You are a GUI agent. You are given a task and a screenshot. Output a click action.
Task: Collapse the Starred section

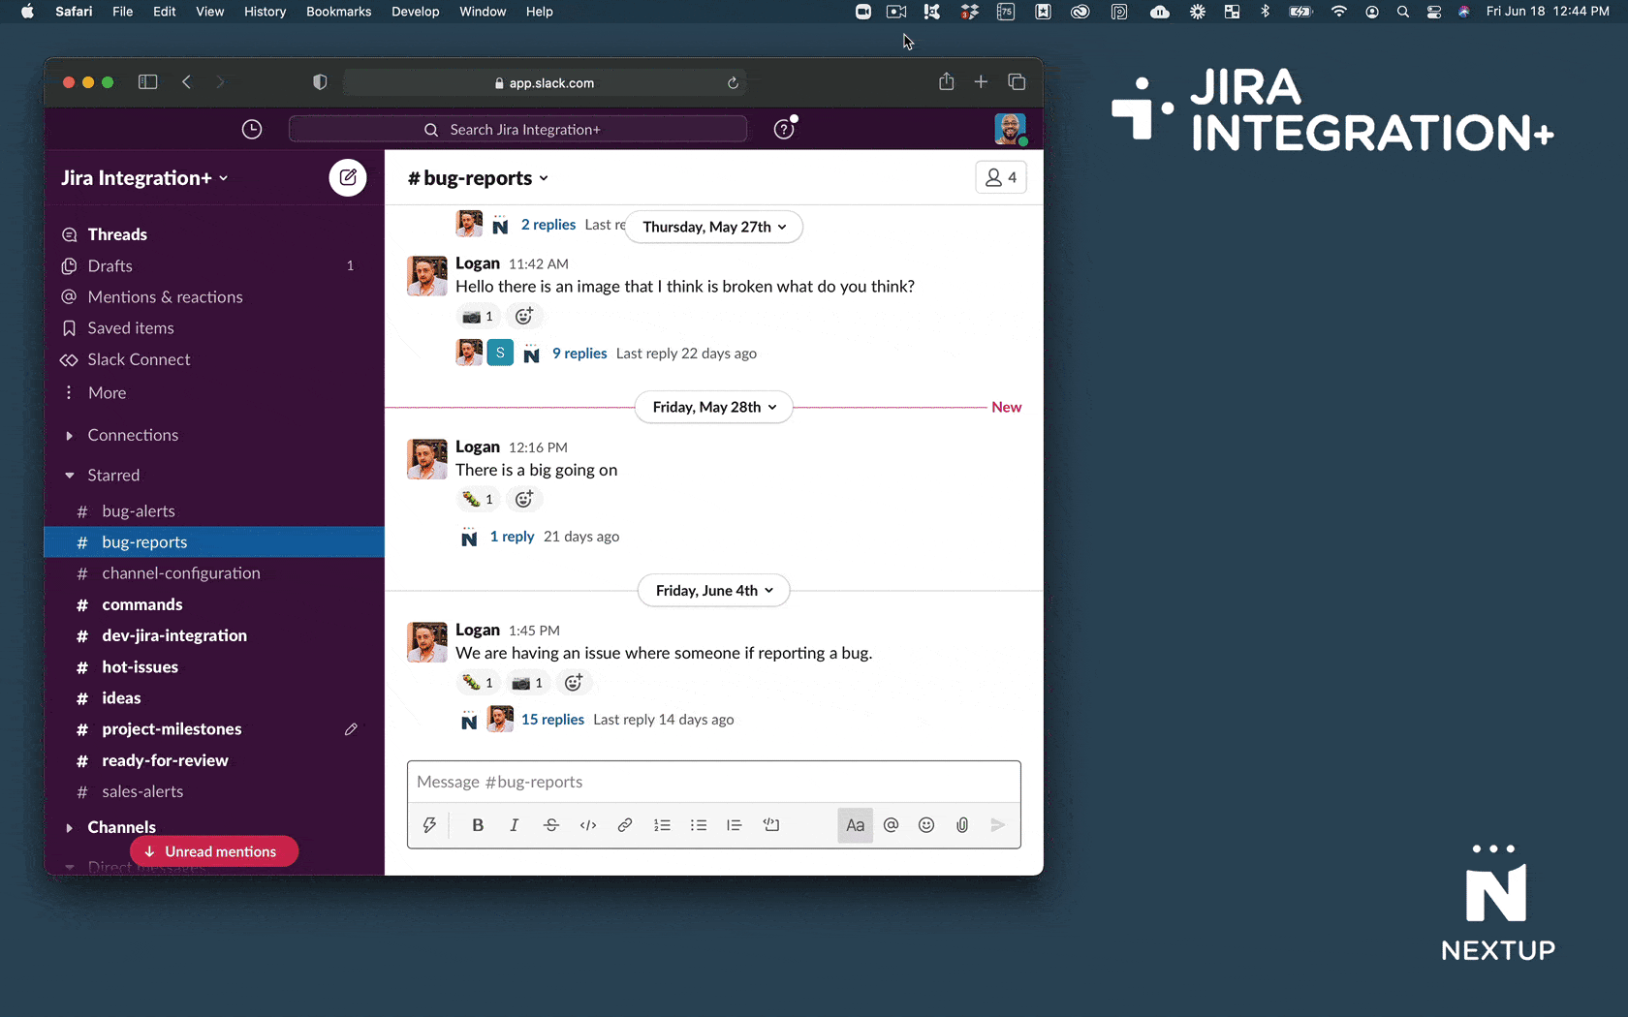[69, 476]
